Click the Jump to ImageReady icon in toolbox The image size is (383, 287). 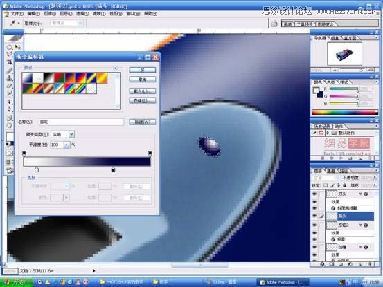[x=10, y=171]
